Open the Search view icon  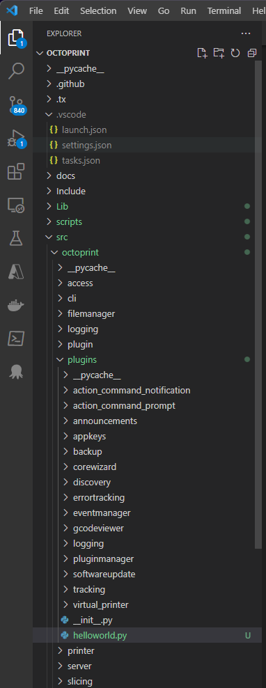point(16,70)
